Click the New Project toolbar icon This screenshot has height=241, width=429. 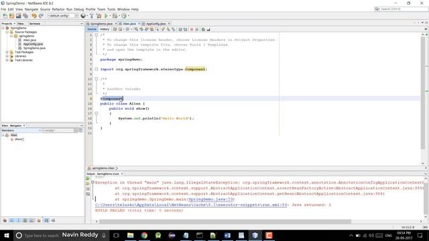[x=11, y=16]
